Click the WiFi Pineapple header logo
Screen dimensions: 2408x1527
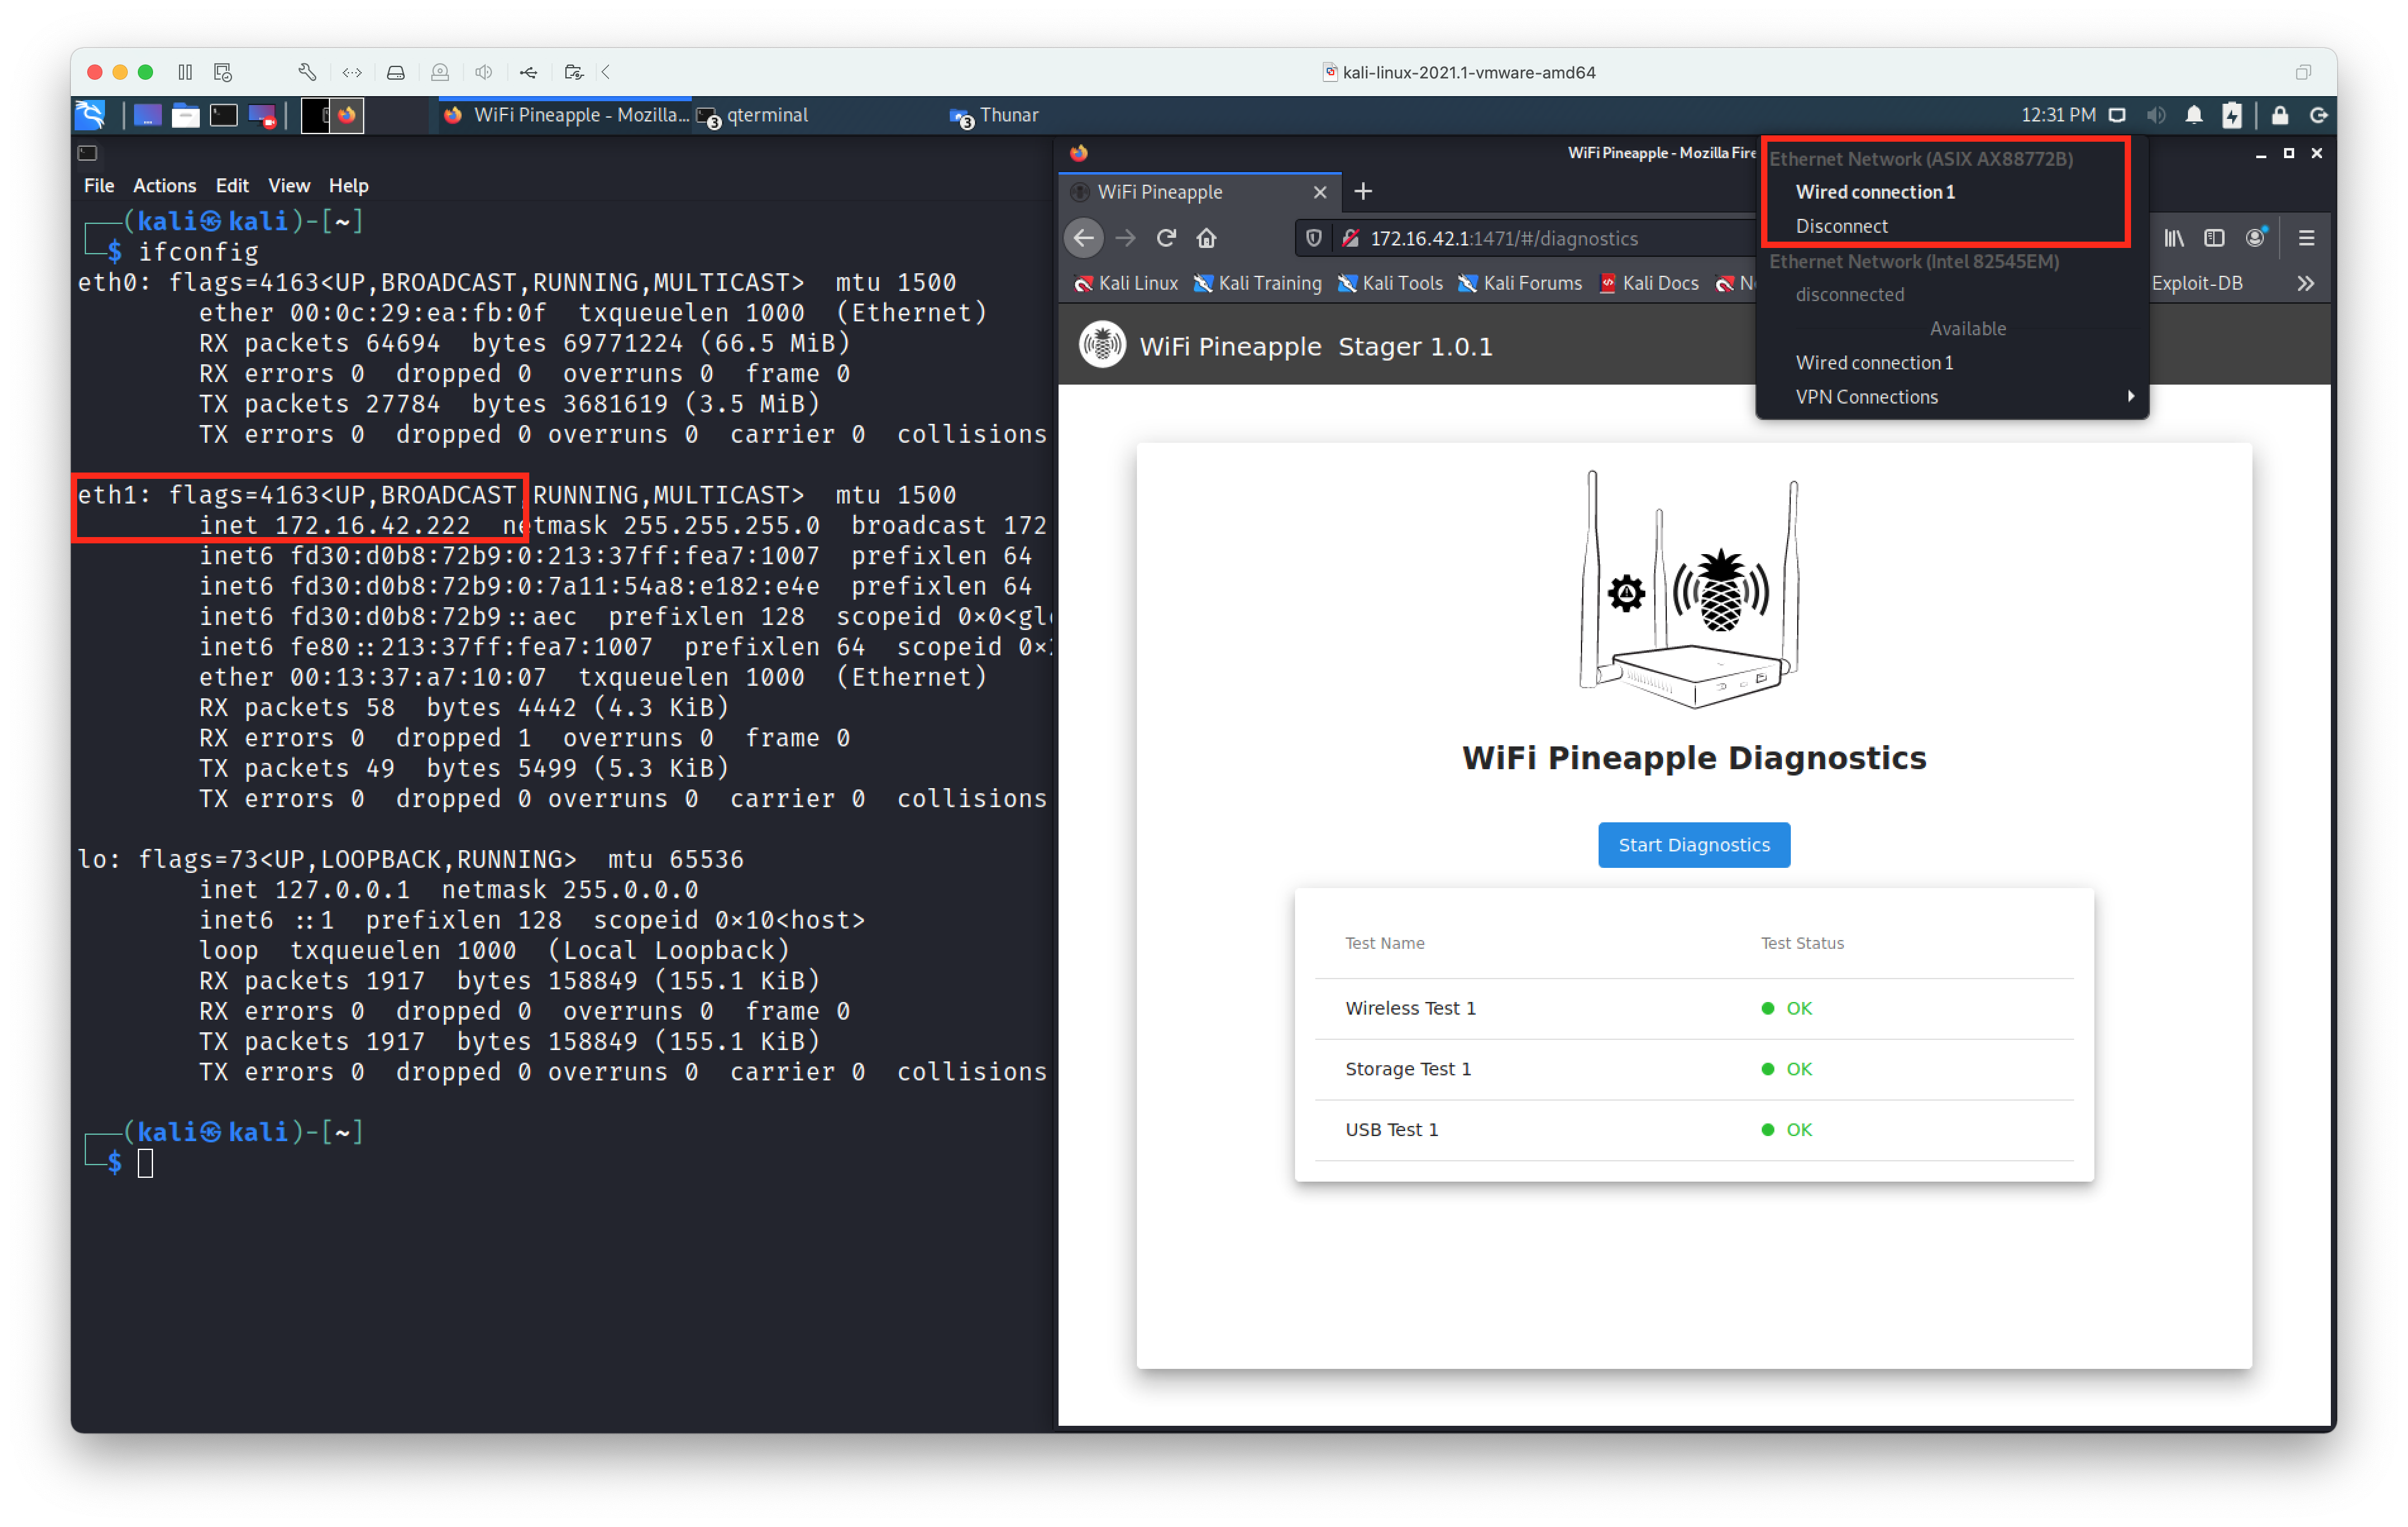[1102, 345]
